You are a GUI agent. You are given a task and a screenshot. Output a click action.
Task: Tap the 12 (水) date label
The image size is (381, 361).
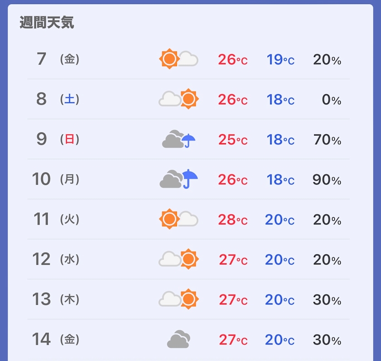pyautogui.click(x=56, y=259)
